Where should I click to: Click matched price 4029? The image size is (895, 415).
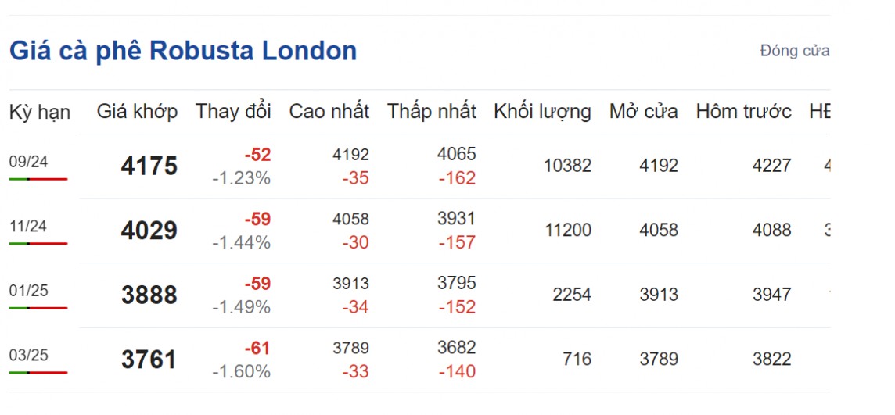(149, 231)
